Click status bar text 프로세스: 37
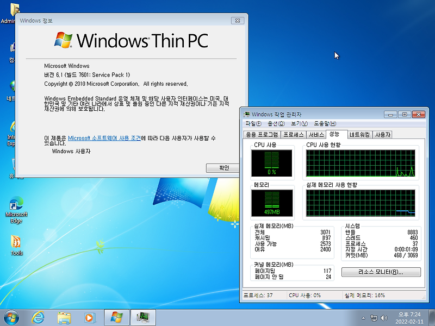 (258, 295)
